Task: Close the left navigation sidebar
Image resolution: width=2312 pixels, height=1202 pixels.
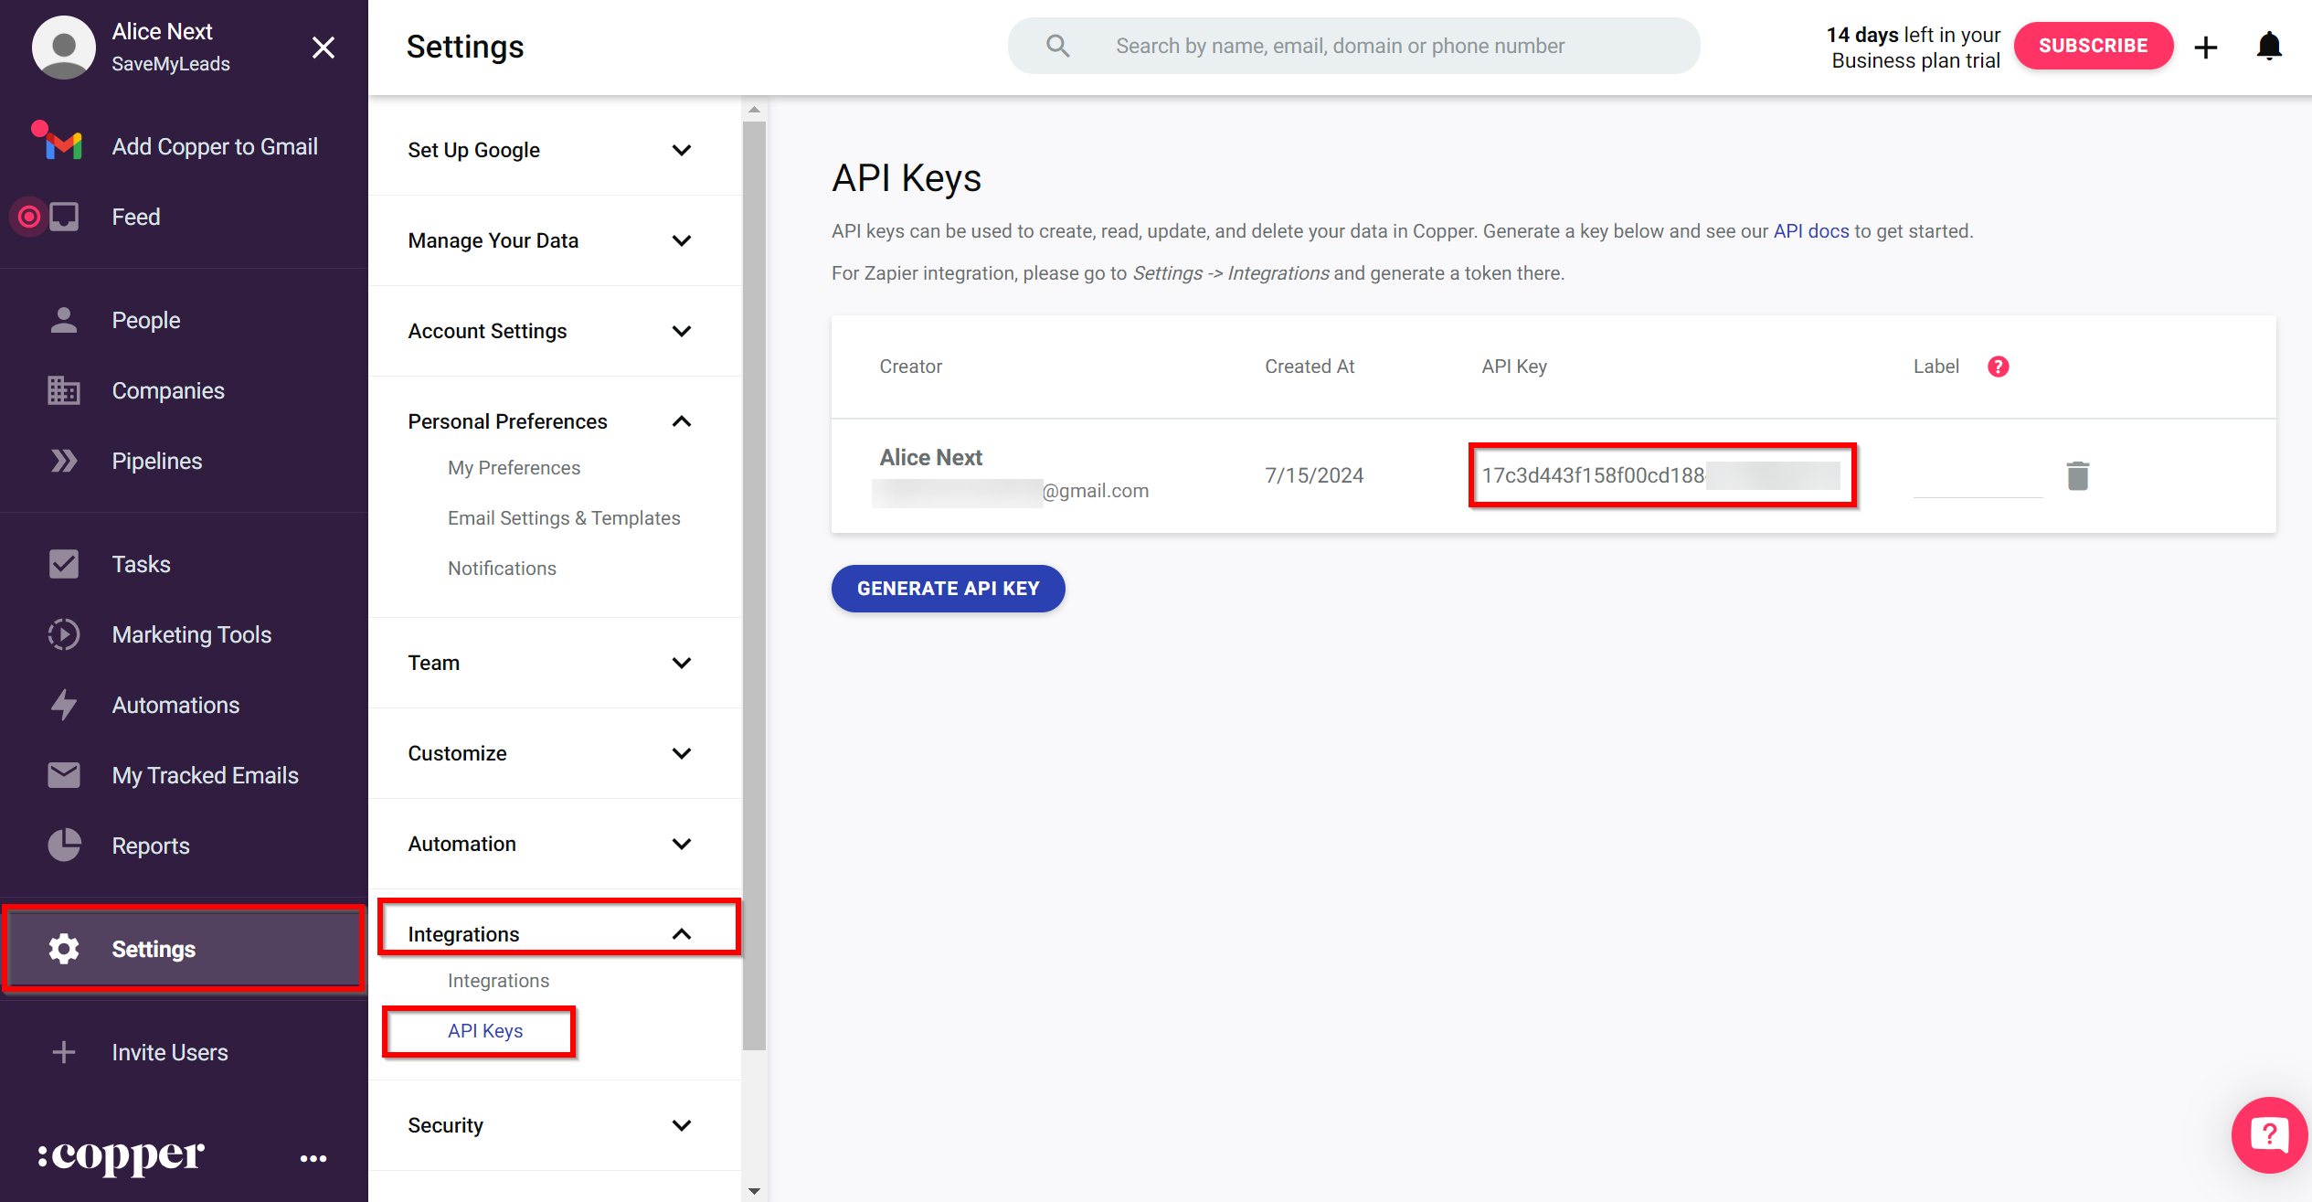Action: (x=323, y=48)
